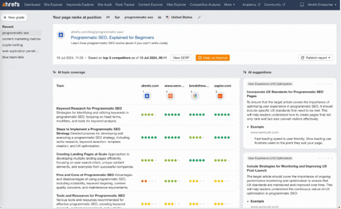The height and width of the screenshot is (209, 341).
Task: Click the 'Steps to Implement a Programmatic SEO Strategy' topic
Action: (88, 131)
